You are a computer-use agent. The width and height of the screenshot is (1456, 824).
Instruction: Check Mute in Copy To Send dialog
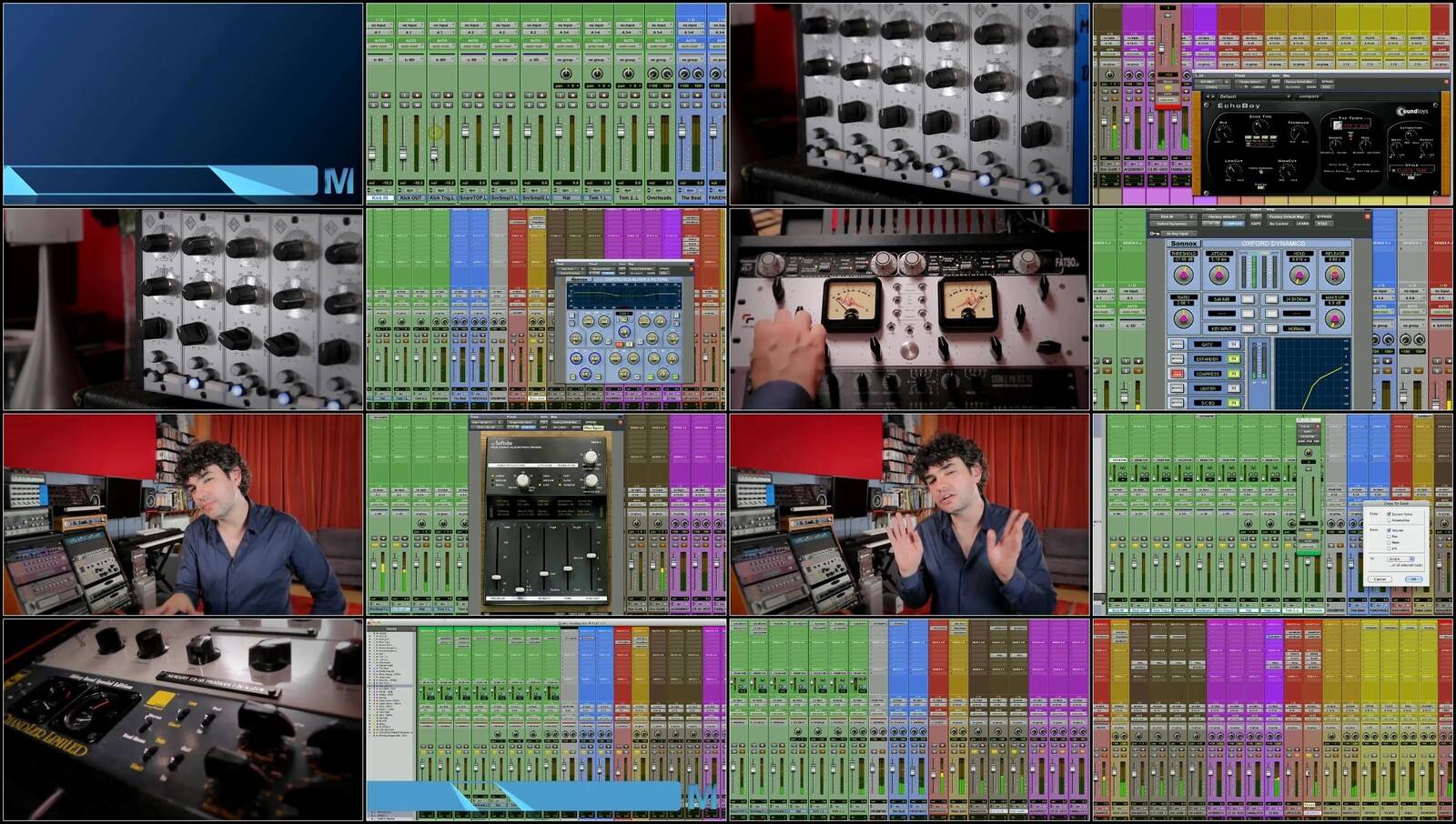point(1389,542)
